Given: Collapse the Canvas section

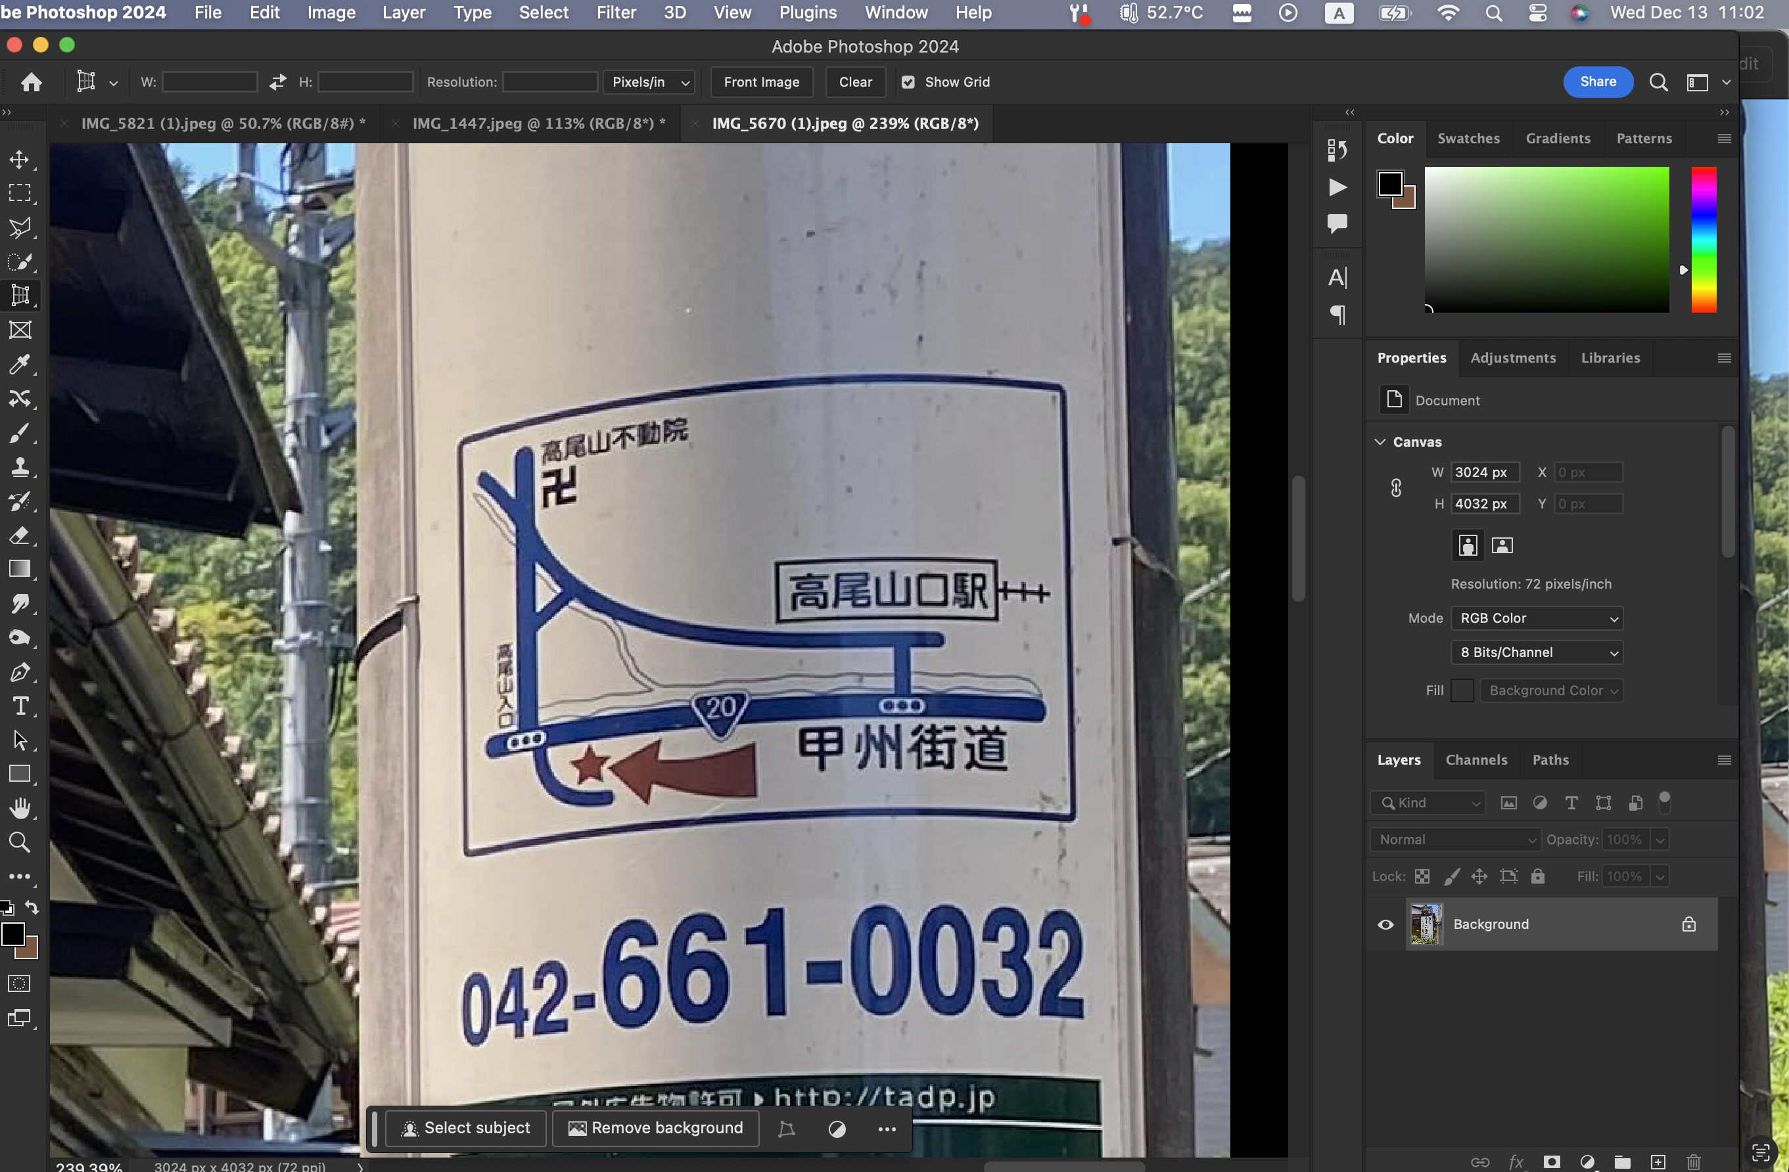Looking at the screenshot, I should coord(1380,441).
